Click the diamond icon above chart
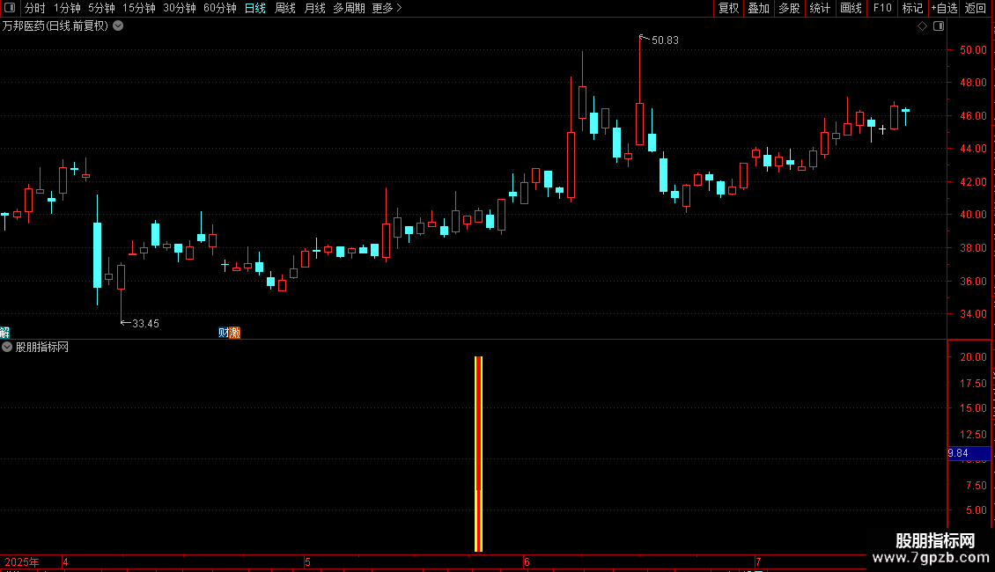995x572 pixels. click(922, 26)
